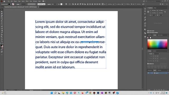Image resolution: width=169 pixels, height=95 pixels.
Task: Click the reference point locator in Transform
Action: [148, 12]
